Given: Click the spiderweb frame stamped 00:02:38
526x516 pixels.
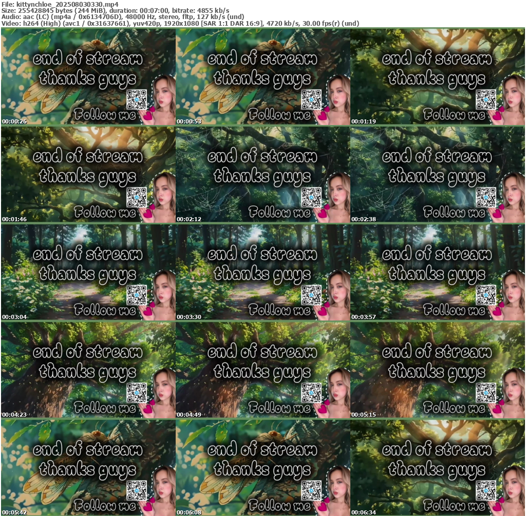Looking at the screenshot, I should [x=438, y=174].
